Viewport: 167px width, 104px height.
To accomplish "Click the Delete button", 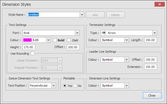I will click(115, 15).
